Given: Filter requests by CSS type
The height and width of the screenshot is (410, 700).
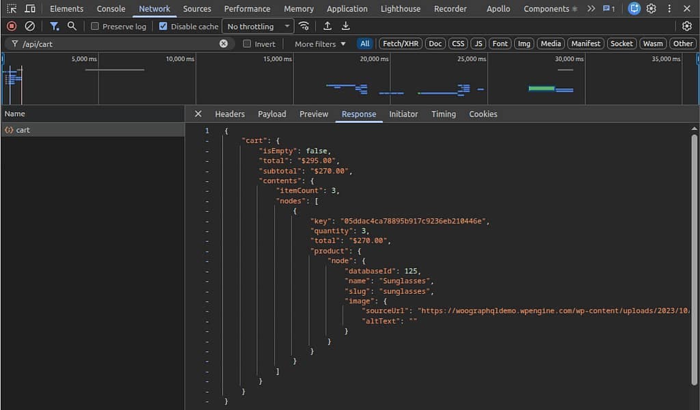Looking at the screenshot, I should tap(458, 44).
